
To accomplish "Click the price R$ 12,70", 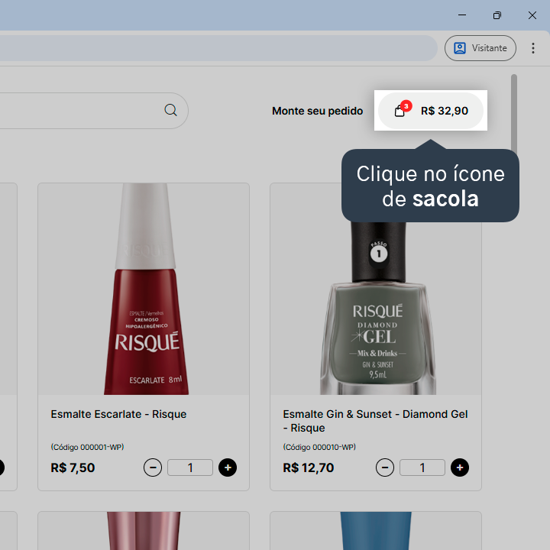I will point(309,467).
